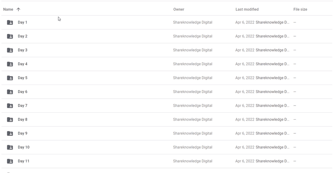Viewport: 333px width, 173px height.
Task: Click the Owner column header
Action: pos(179,9)
